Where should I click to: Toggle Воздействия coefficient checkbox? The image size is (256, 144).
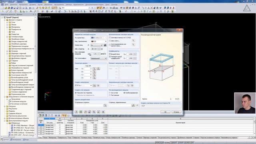pos(110,54)
